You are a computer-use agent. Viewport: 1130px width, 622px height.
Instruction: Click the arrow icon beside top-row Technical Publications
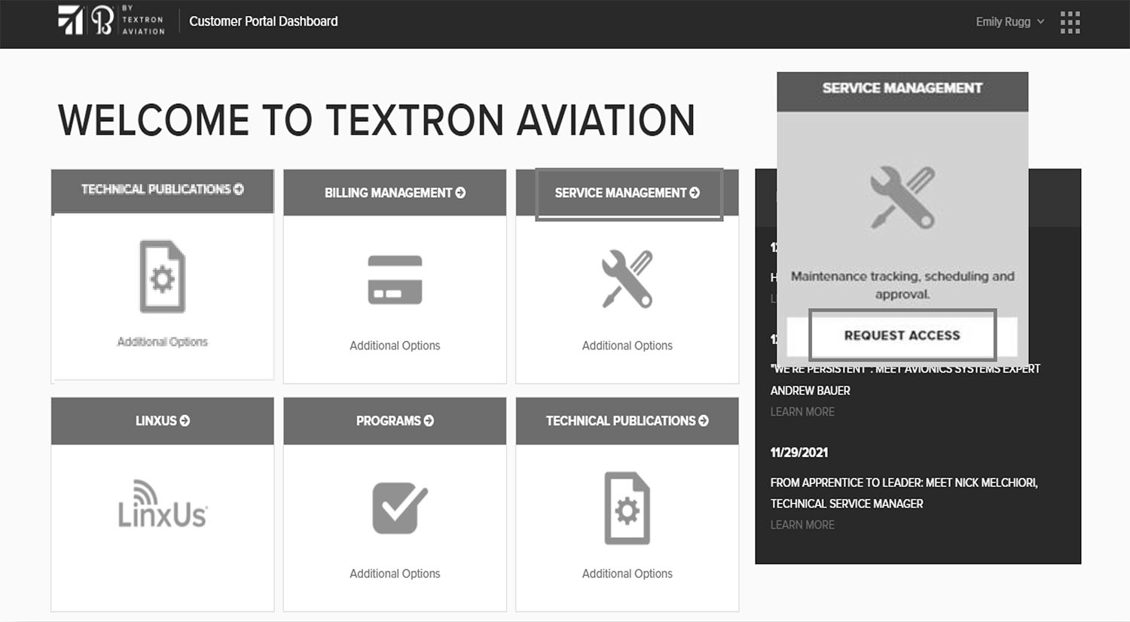pyautogui.click(x=239, y=189)
